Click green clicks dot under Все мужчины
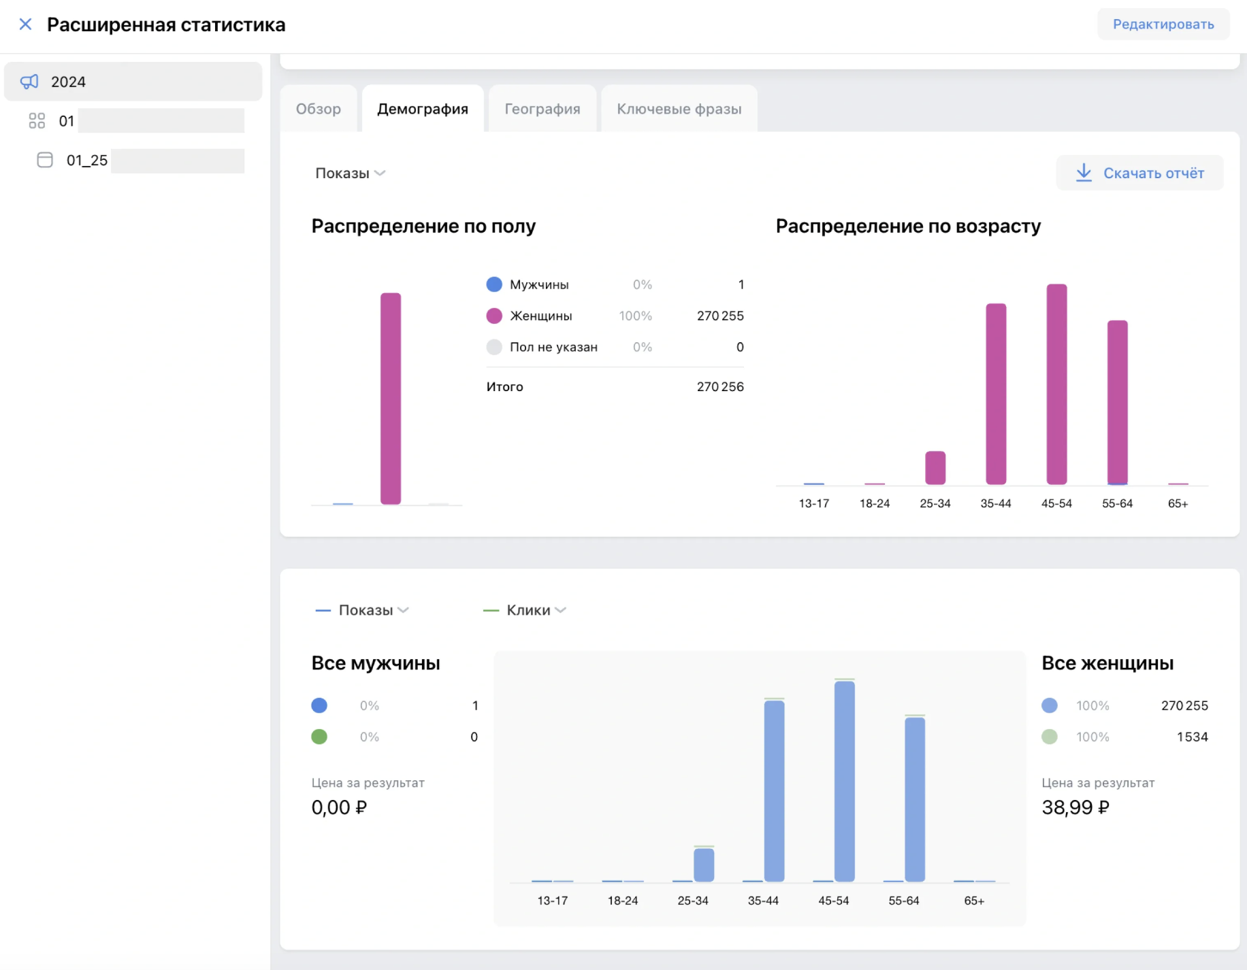Screen dimensions: 1247x970 (x=319, y=737)
